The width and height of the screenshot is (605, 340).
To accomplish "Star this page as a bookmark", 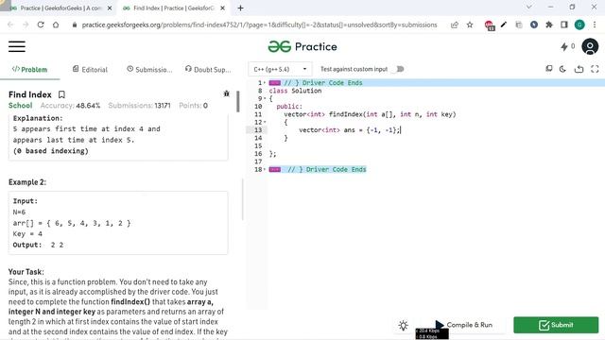I will coord(470,25).
